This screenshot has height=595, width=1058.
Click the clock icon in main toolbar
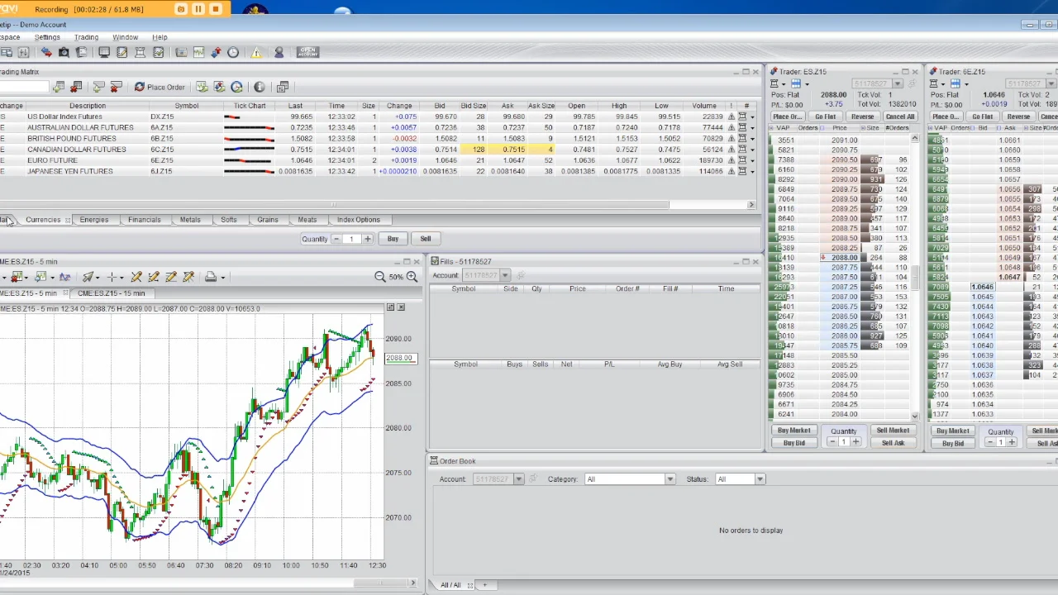point(233,53)
